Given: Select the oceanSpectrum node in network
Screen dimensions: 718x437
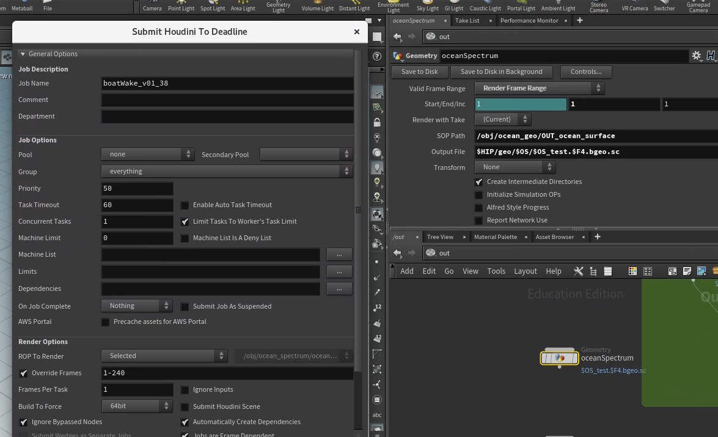Looking at the screenshot, I should (559, 358).
